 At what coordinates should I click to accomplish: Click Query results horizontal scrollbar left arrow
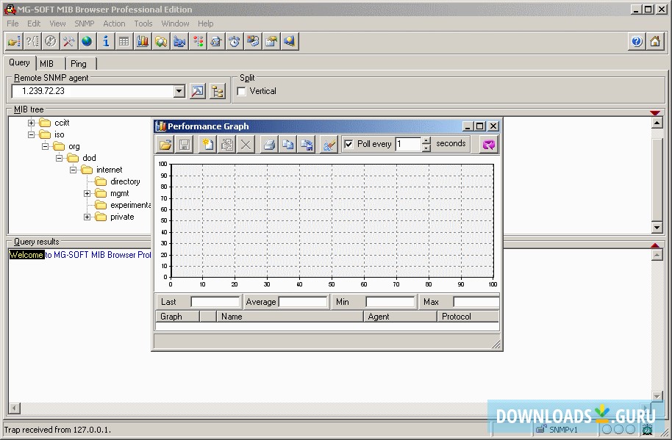click(x=14, y=408)
